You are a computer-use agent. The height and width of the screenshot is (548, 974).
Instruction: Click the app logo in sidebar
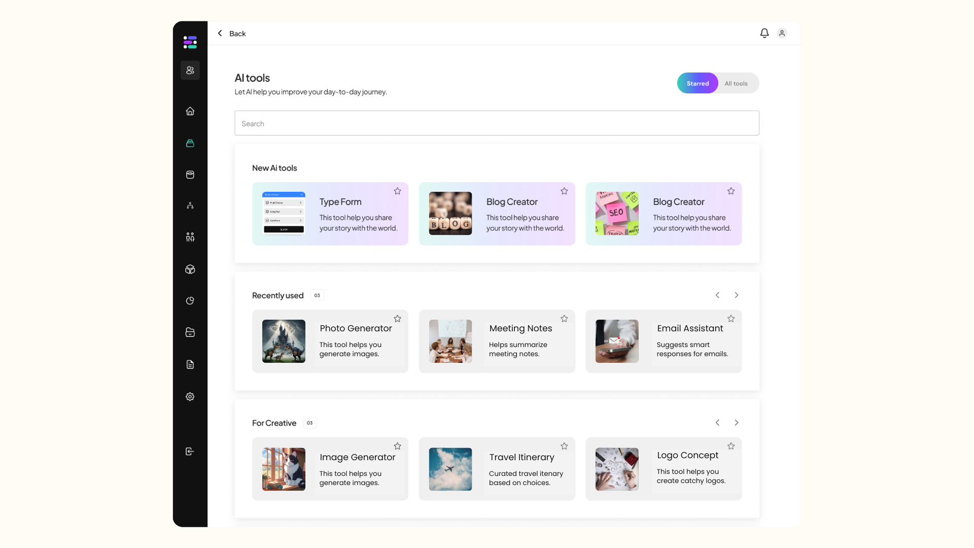pos(190,42)
